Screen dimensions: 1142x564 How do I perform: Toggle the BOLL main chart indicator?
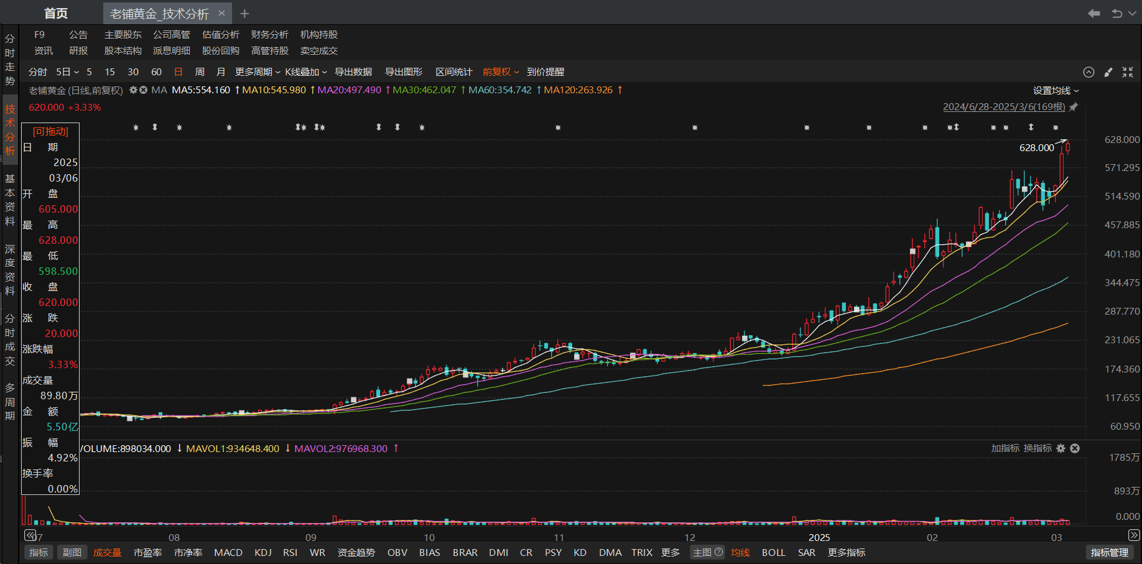pyautogui.click(x=773, y=552)
